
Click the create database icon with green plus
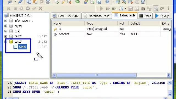pos(57,2)
